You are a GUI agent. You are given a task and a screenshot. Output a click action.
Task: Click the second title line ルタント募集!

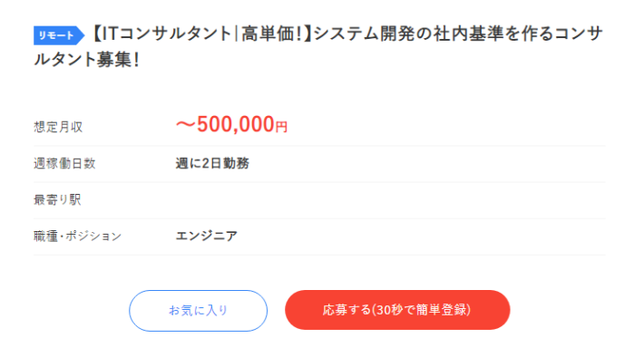(x=87, y=60)
